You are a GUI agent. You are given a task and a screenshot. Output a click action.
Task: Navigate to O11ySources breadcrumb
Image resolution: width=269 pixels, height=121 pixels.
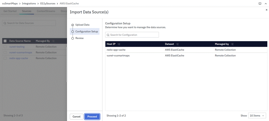[x=48, y=4]
